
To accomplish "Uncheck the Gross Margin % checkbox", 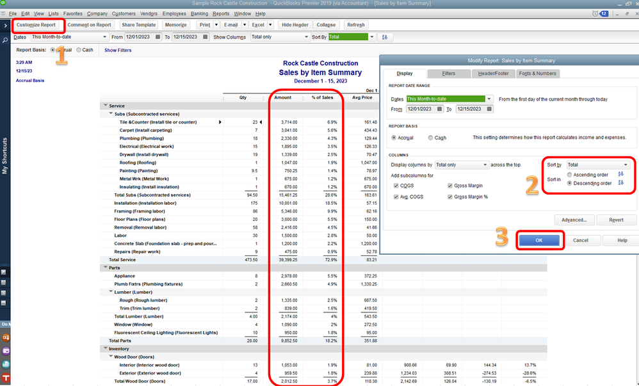I will 450,197.
